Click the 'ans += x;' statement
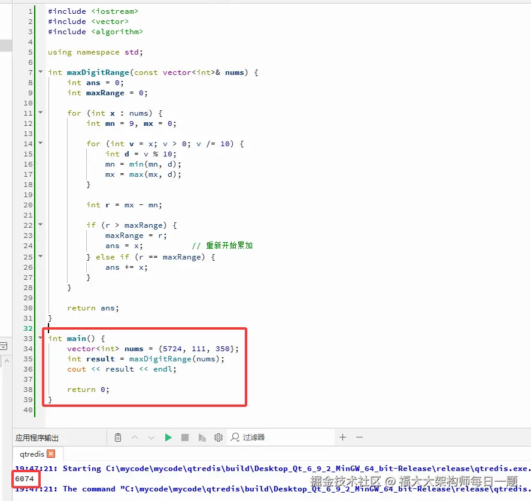Viewport: 531px width, 501px height. pyautogui.click(x=127, y=267)
